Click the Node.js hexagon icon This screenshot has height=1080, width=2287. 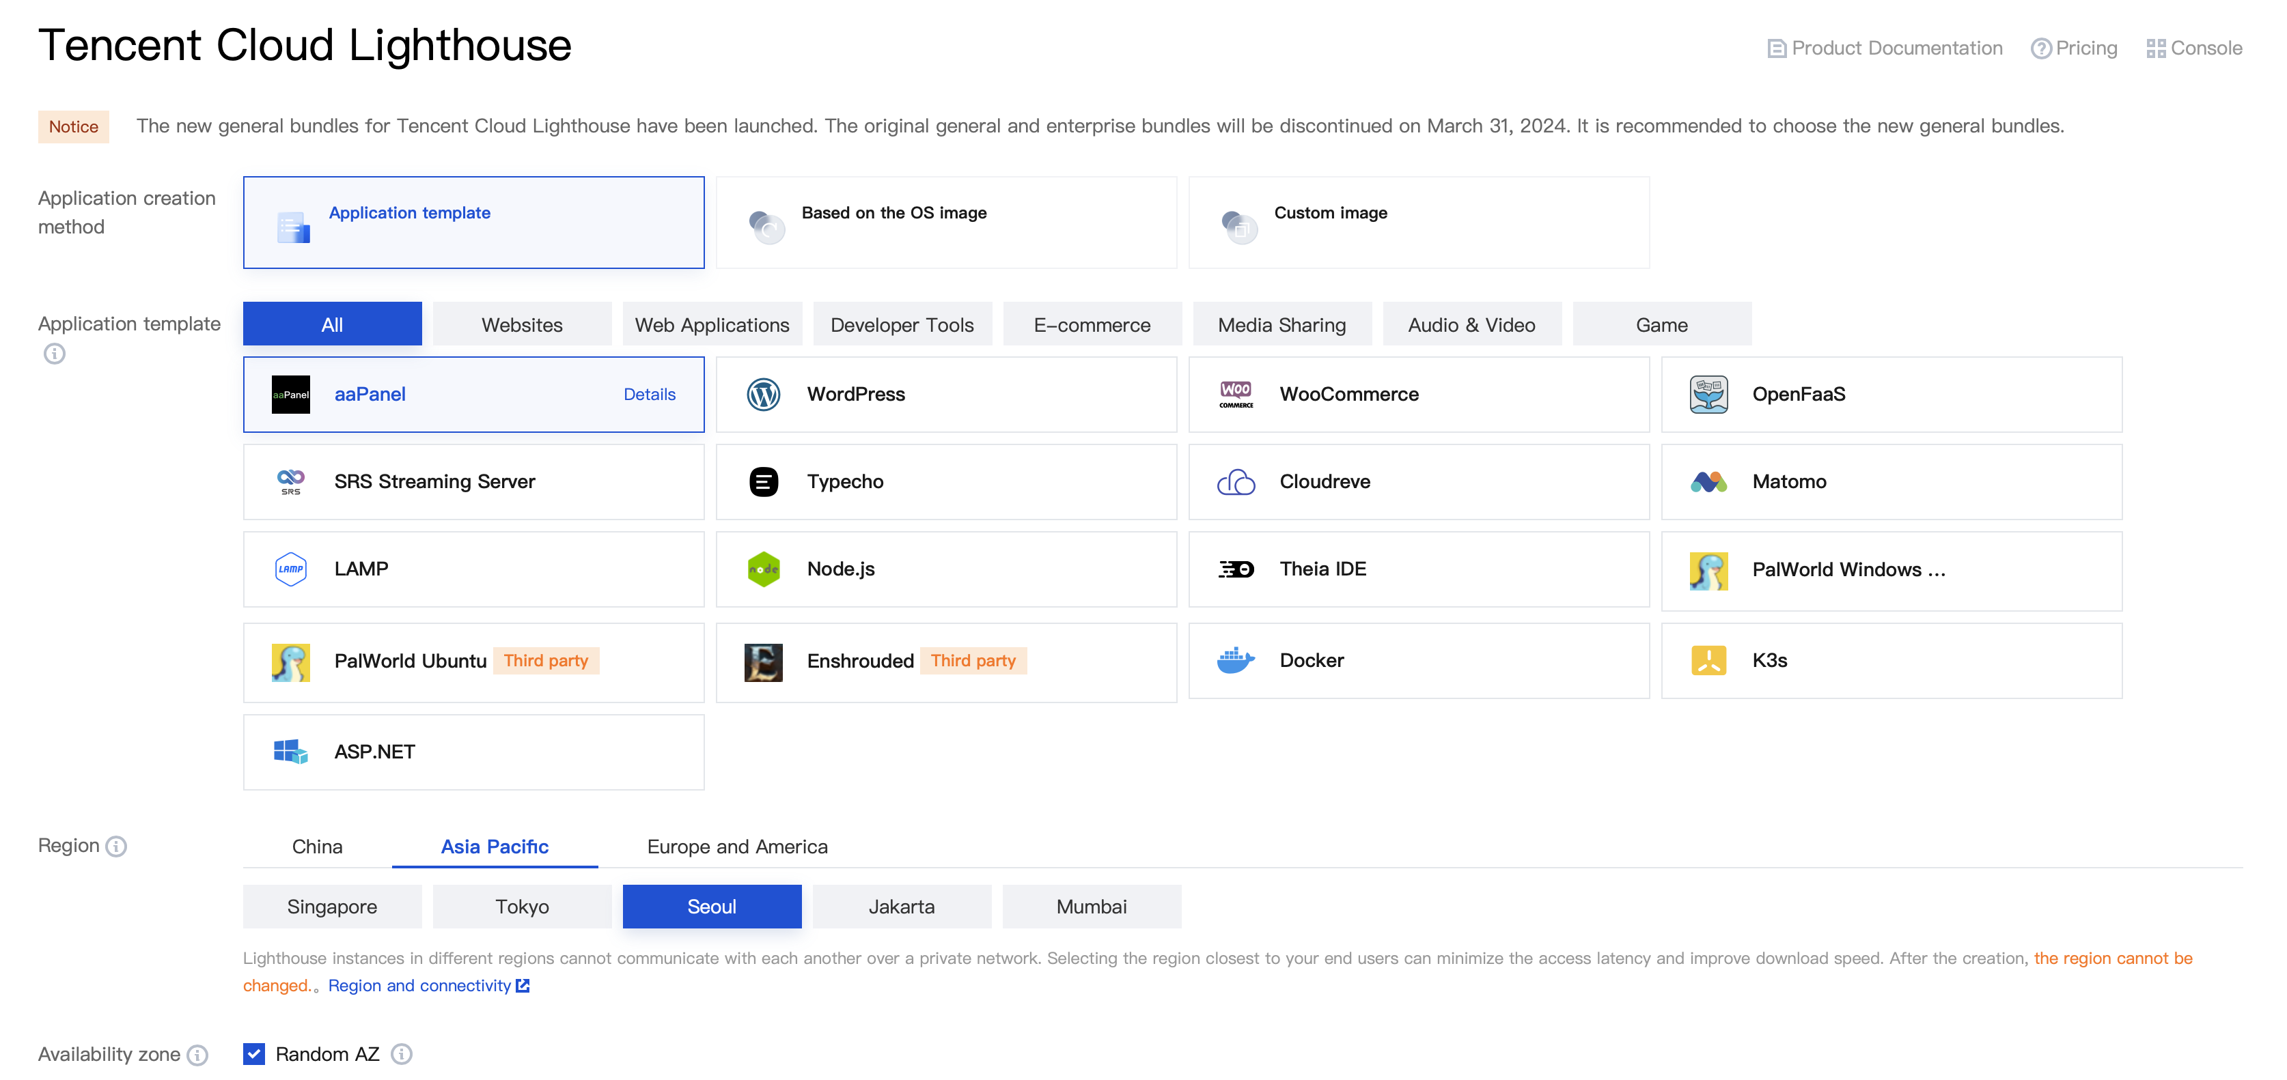764,569
